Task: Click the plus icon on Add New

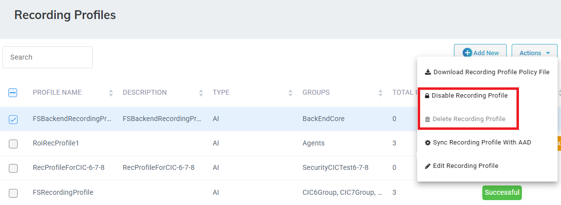Action: coord(467,53)
